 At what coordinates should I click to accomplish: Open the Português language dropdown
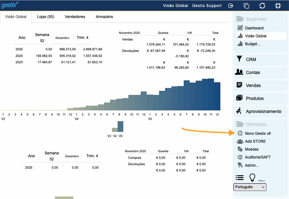click(250, 187)
